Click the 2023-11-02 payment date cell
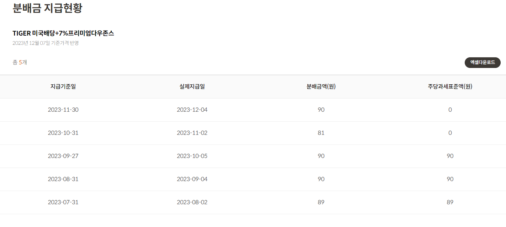 pos(192,133)
